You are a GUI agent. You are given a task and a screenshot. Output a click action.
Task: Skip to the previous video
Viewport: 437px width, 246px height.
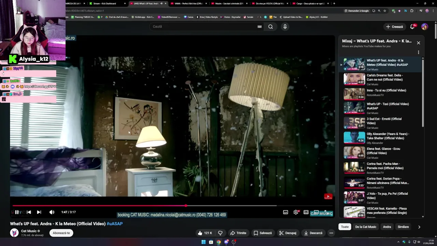click(29, 212)
